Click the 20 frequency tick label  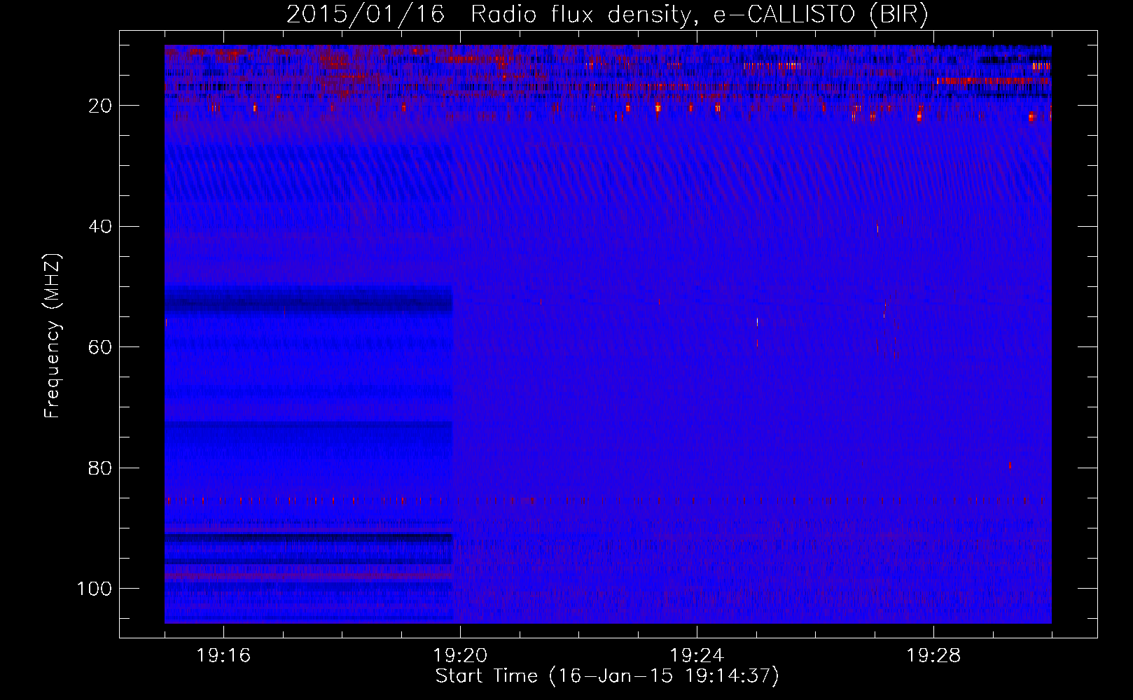pyautogui.click(x=101, y=106)
